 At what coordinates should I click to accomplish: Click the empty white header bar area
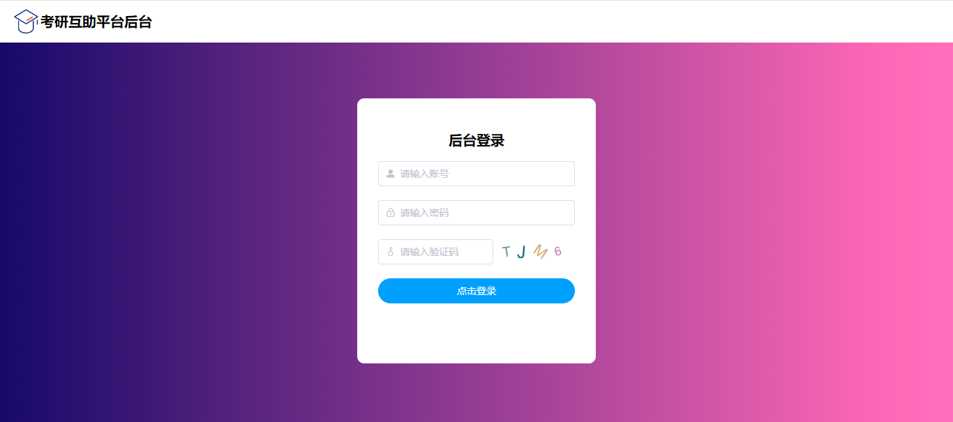click(551, 22)
